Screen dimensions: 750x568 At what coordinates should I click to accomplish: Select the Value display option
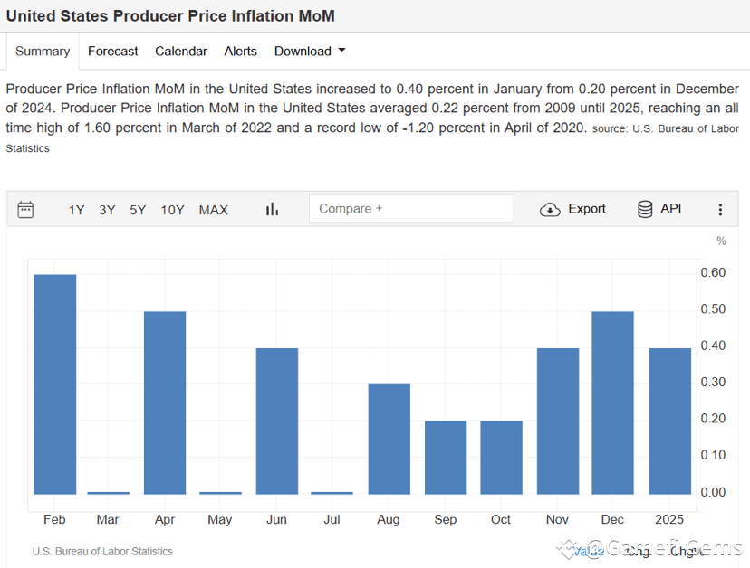[590, 551]
